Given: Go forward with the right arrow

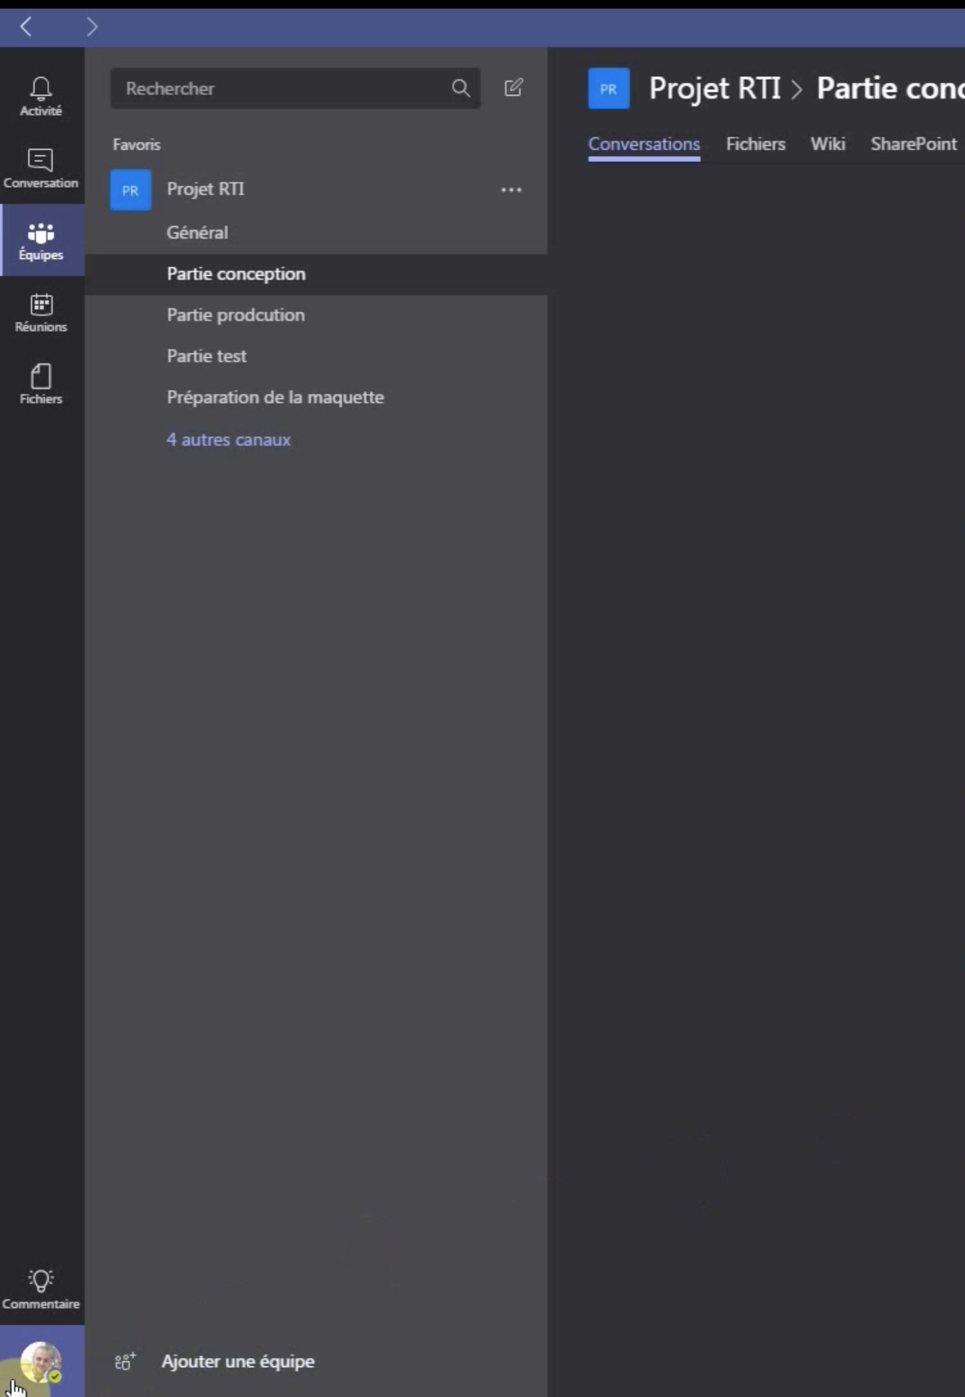Looking at the screenshot, I should [x=92, y=27].
